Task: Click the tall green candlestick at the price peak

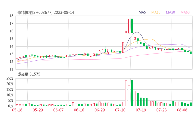Action: [132, 26]
